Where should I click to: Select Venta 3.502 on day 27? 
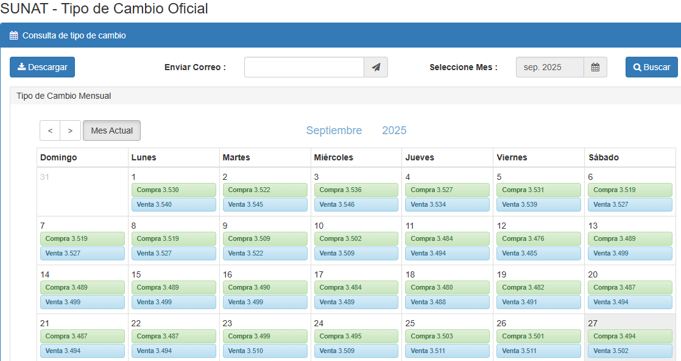coord(630,351)
